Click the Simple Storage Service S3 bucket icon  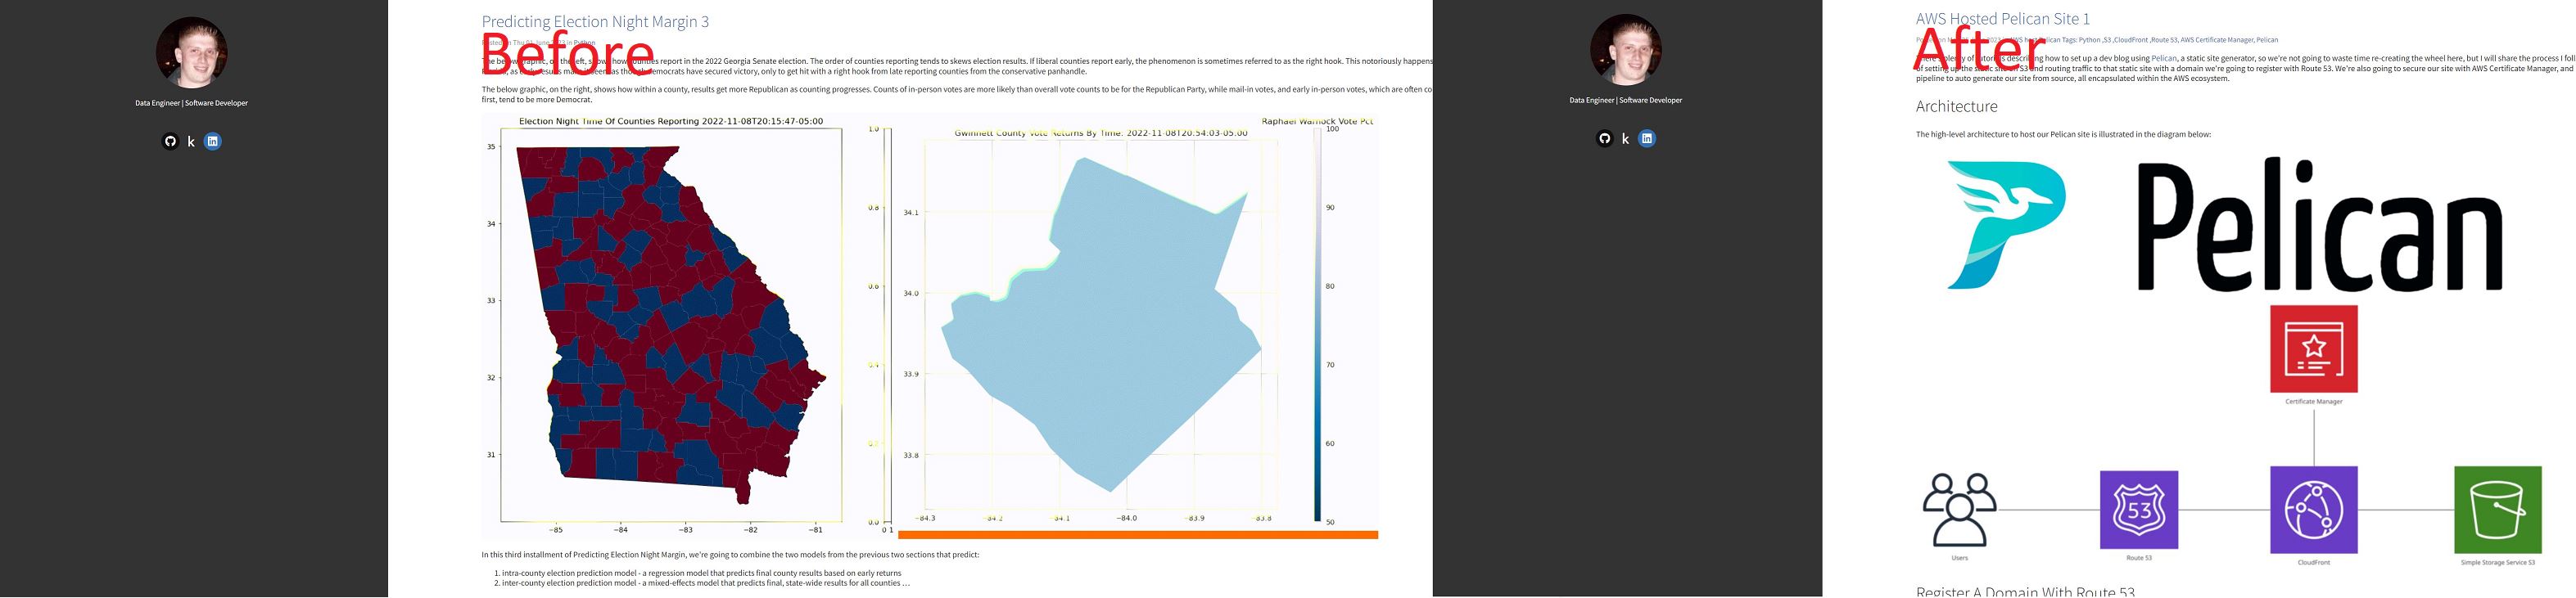pos(2498,509)
